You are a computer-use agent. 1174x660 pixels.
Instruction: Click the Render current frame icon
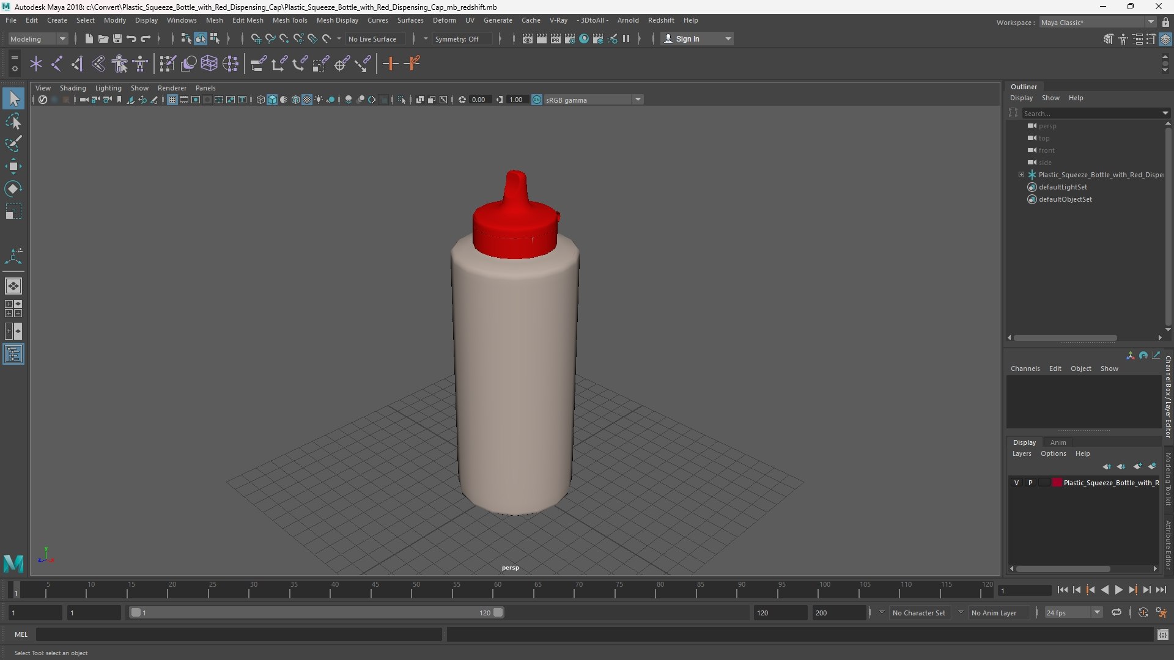tap(541, 38)
